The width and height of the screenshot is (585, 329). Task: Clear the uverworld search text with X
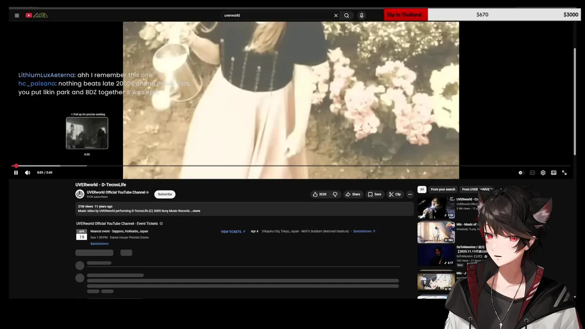point(336,16)
